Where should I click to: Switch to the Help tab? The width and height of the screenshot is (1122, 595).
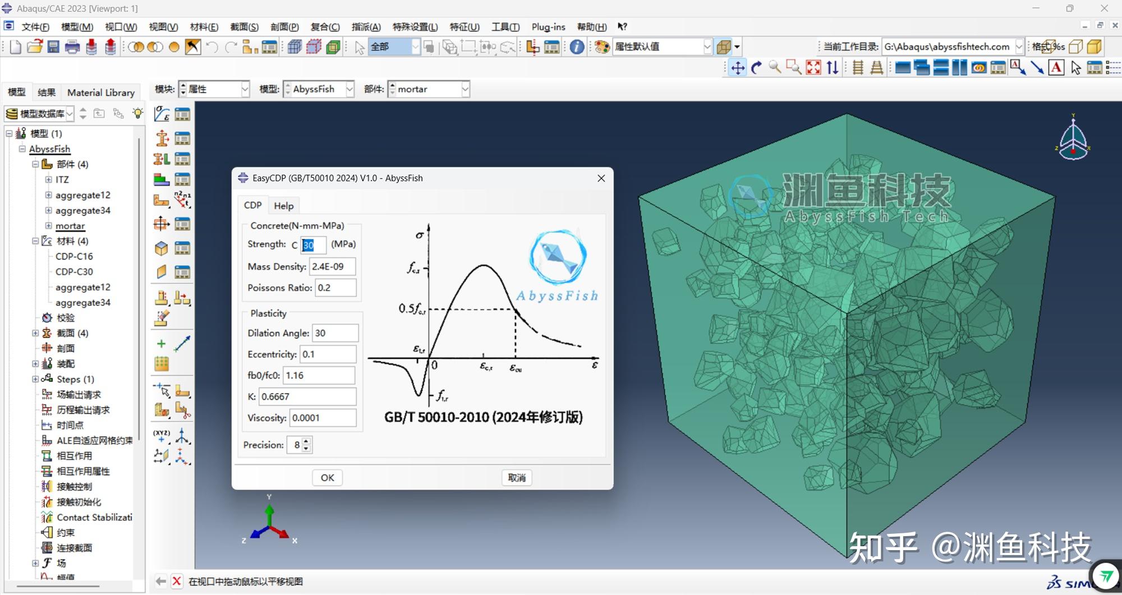283,206
